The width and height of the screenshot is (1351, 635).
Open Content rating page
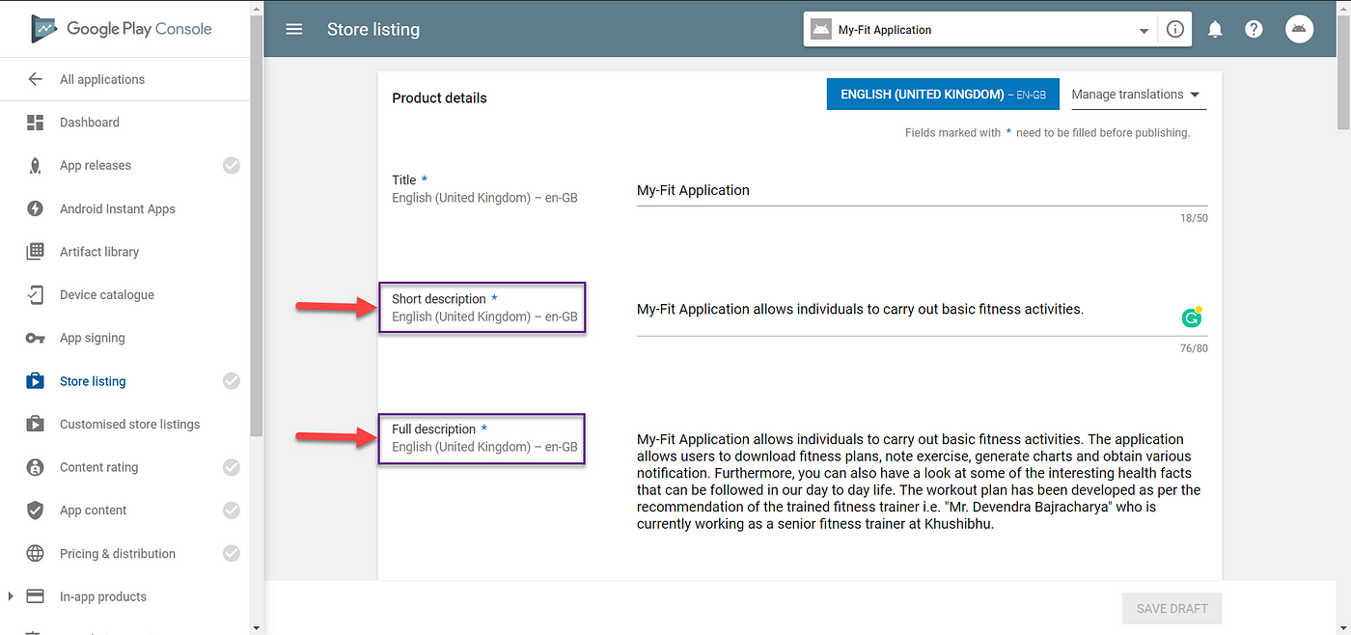99,467
